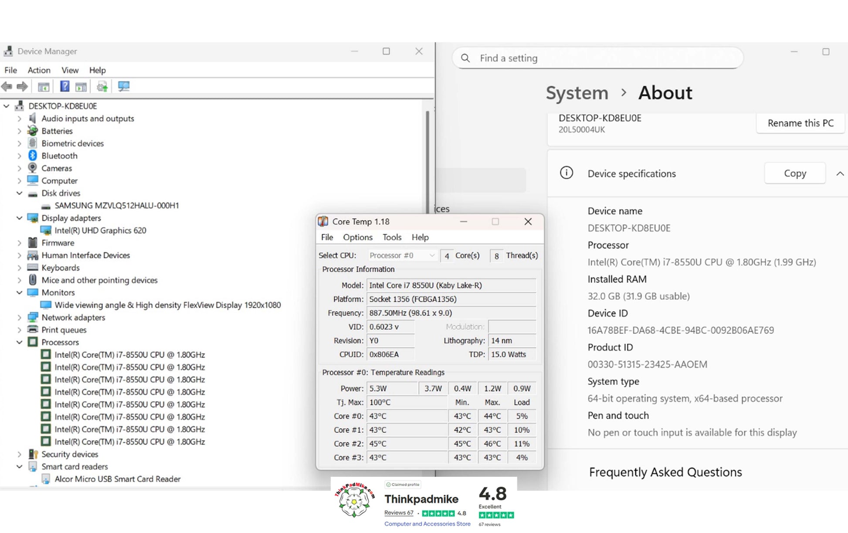Image resolution: width=848 pixels, height=533 pixels.
Task: Click Show/Hide console tree toolbar icon
Action: click(43, 86)
